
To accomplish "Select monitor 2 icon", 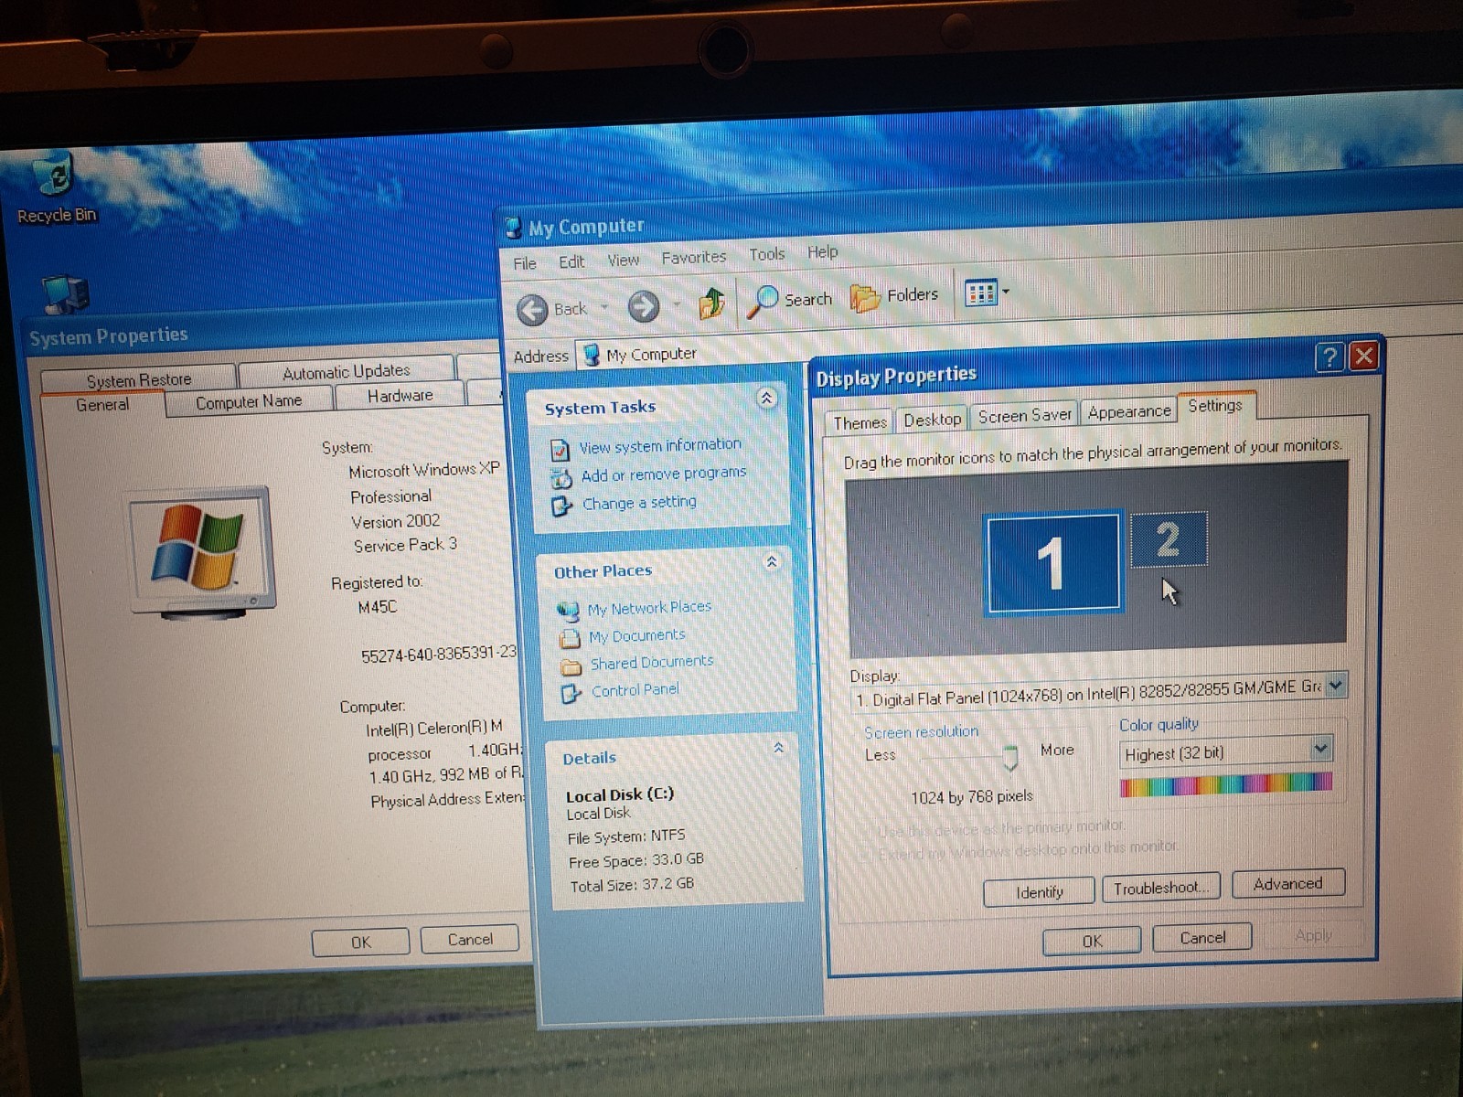I will pos(1169,539).
